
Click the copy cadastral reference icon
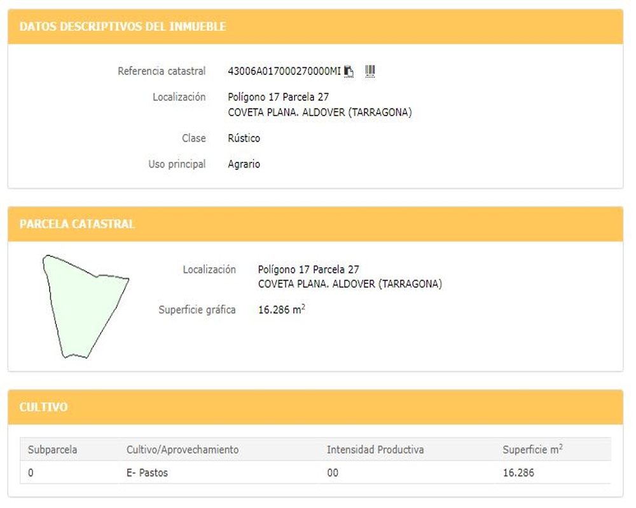349,71
